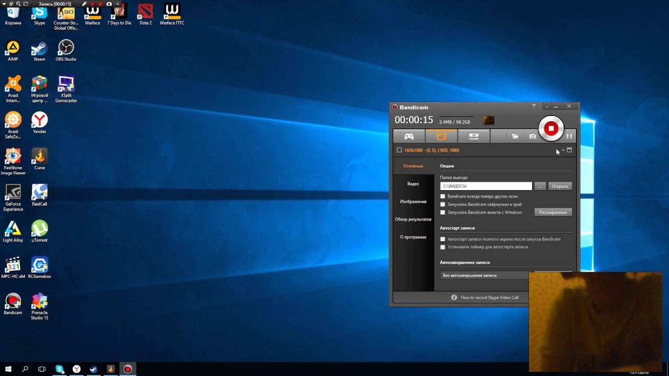Image resolution: width=669 pixels, height=376 pixels.
Task: Select the Корзина desktop icon
Action: coord(13,15)
